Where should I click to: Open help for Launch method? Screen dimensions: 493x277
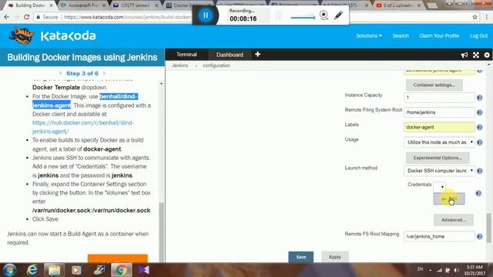pos(479,171)
